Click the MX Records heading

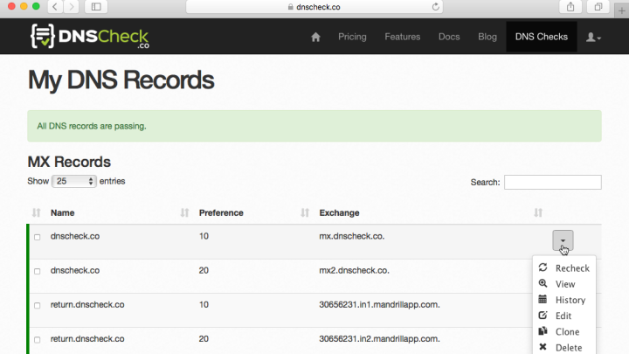[x=69, y=162]
